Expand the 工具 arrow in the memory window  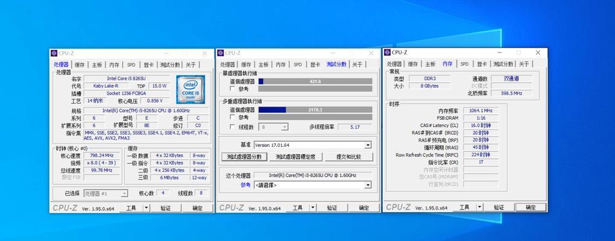coord(479,207)
